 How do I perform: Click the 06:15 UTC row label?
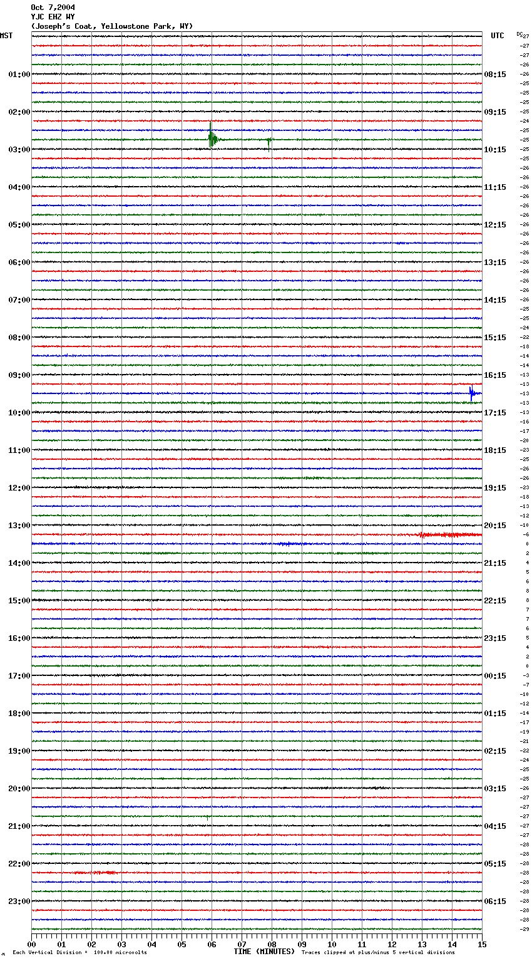point(495,901)
